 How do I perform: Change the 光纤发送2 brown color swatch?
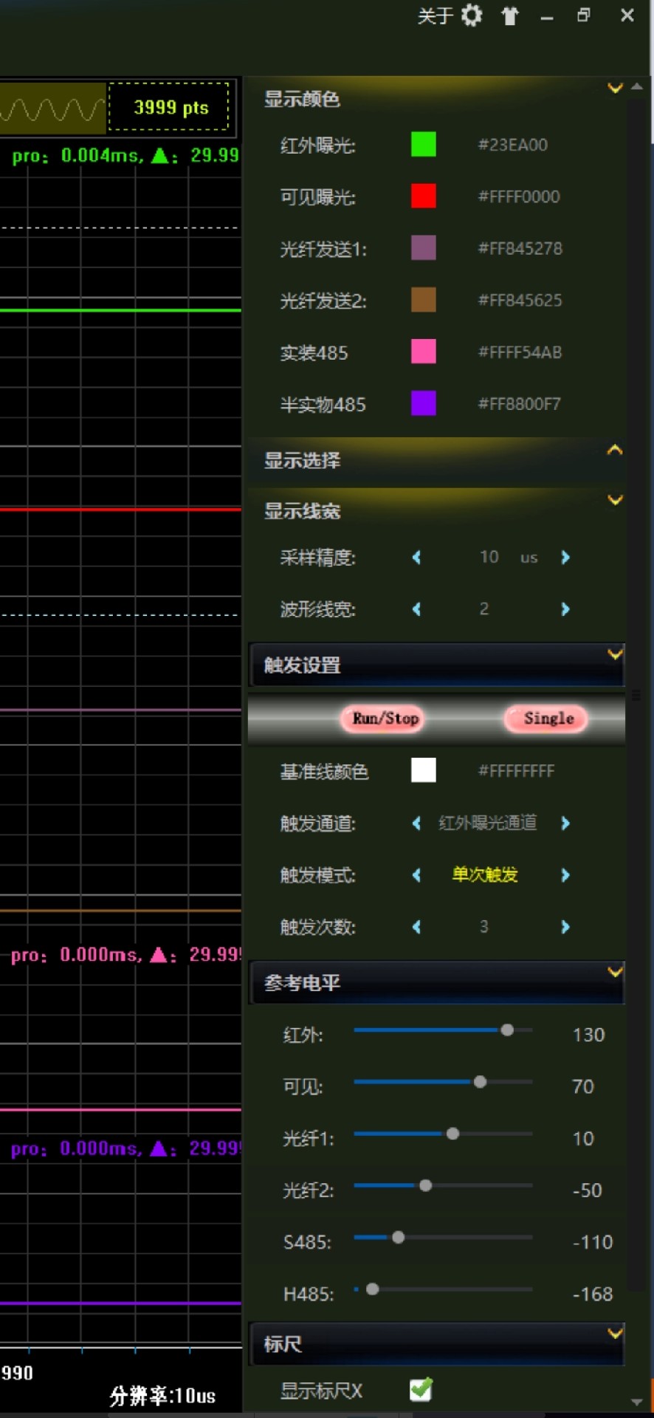(x=423, y=300)
